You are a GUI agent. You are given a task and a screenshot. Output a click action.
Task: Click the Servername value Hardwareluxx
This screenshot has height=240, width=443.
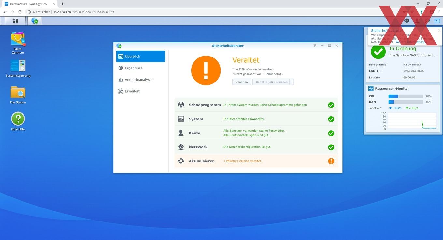coord(412,65)
